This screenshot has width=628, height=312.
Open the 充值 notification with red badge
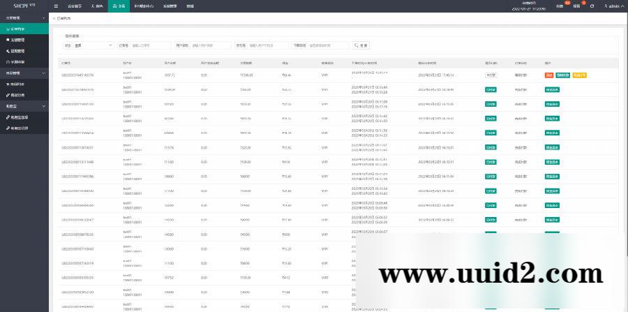[x=560, y=6]
